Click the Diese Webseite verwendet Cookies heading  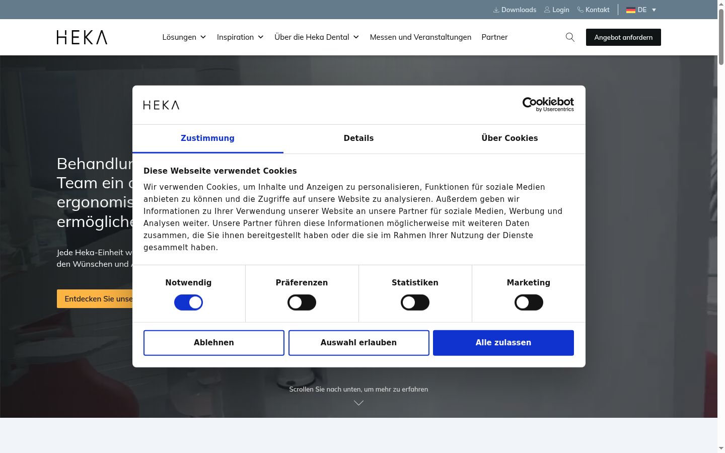pyautogui.click(x=220, y=171)
